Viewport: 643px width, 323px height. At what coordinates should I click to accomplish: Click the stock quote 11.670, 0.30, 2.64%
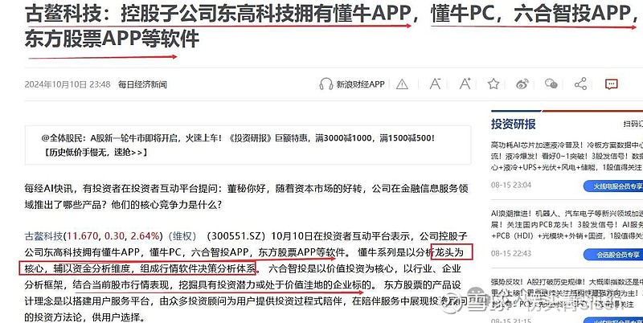pos(113,236)
